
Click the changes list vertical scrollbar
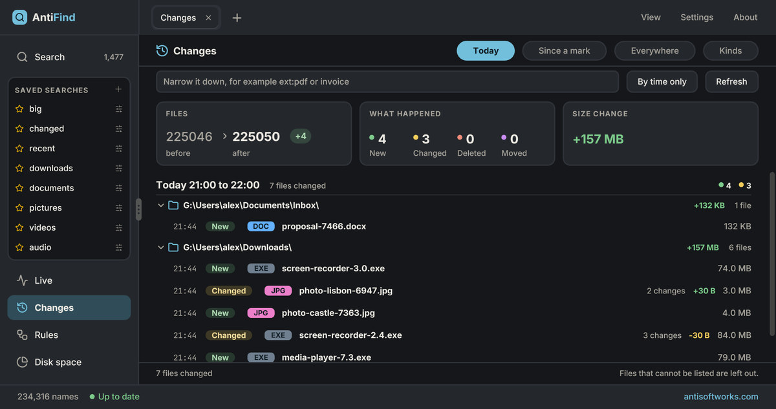point(771,253)
